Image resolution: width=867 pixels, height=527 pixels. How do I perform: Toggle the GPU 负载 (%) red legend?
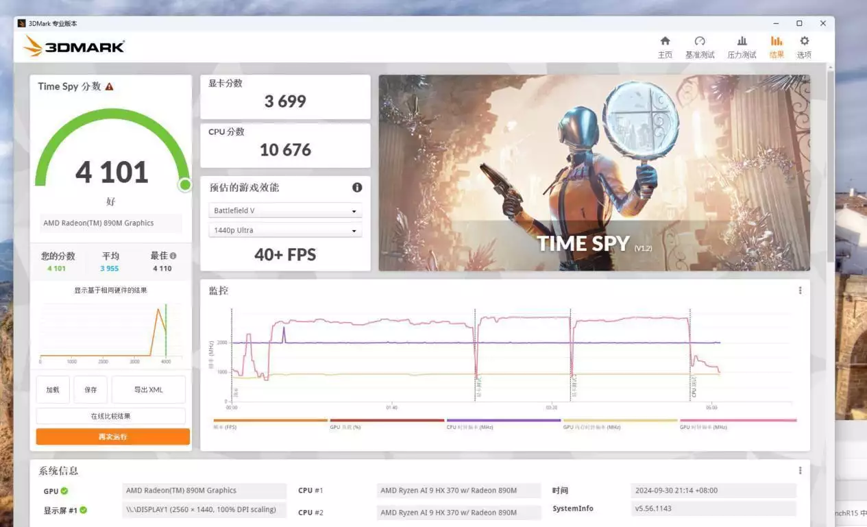click(387, 424)
